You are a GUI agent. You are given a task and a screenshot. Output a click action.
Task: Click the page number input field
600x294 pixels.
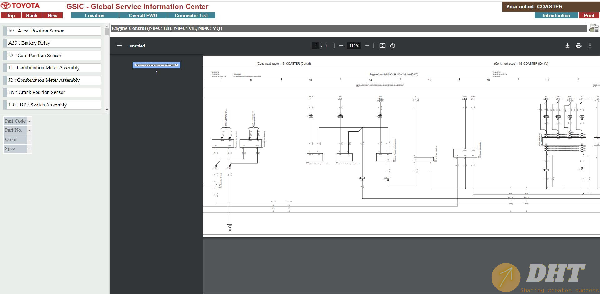tap(316, 46)
